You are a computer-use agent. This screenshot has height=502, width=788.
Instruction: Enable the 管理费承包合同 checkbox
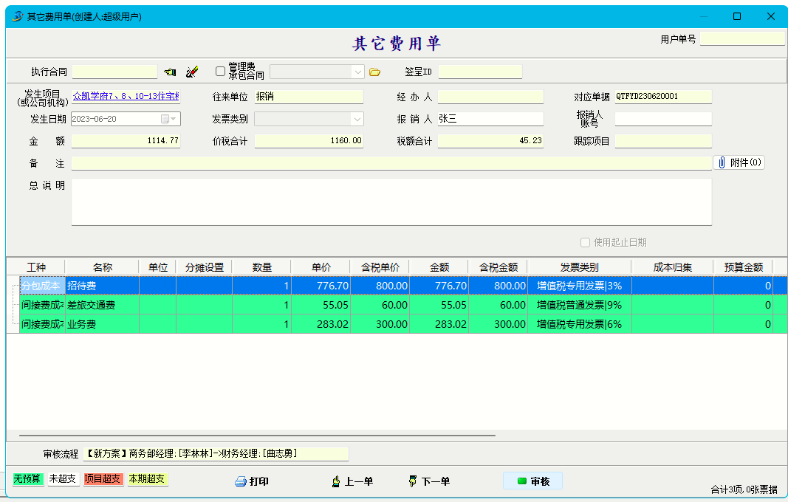point(220,72)
